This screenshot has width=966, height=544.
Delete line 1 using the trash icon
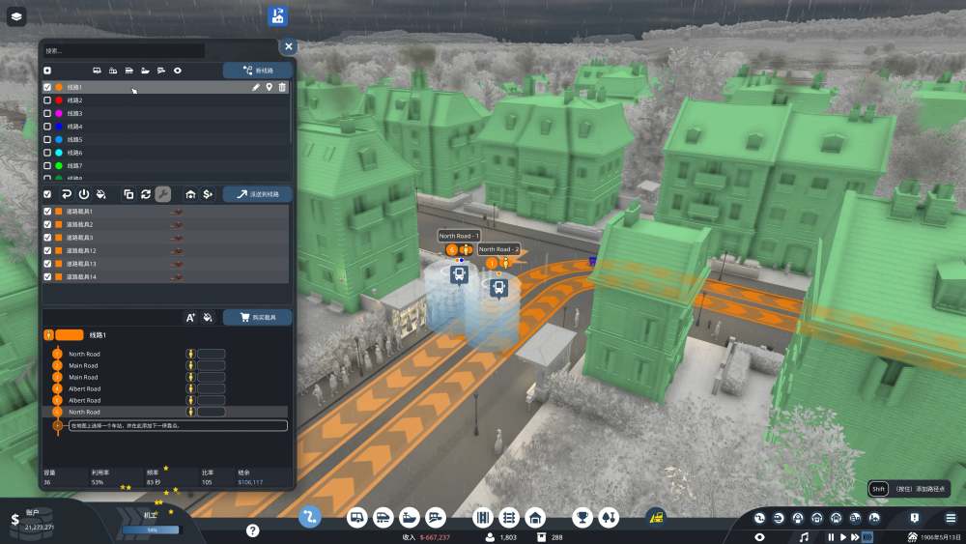coord(282,87)
